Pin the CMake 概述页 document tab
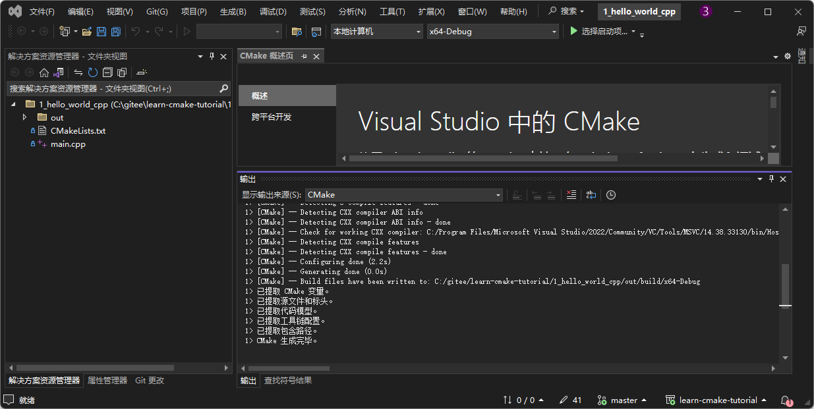Image resolution: width=814 pixels, height=409 pixels. click(304, 56)
